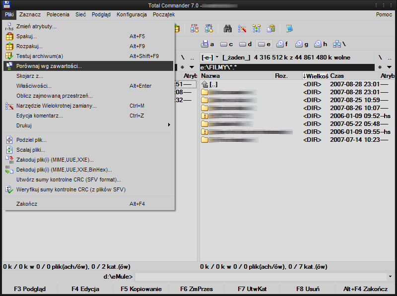
Task: Click the floppy icon in the title bar
Action: [x=6, y=4]
